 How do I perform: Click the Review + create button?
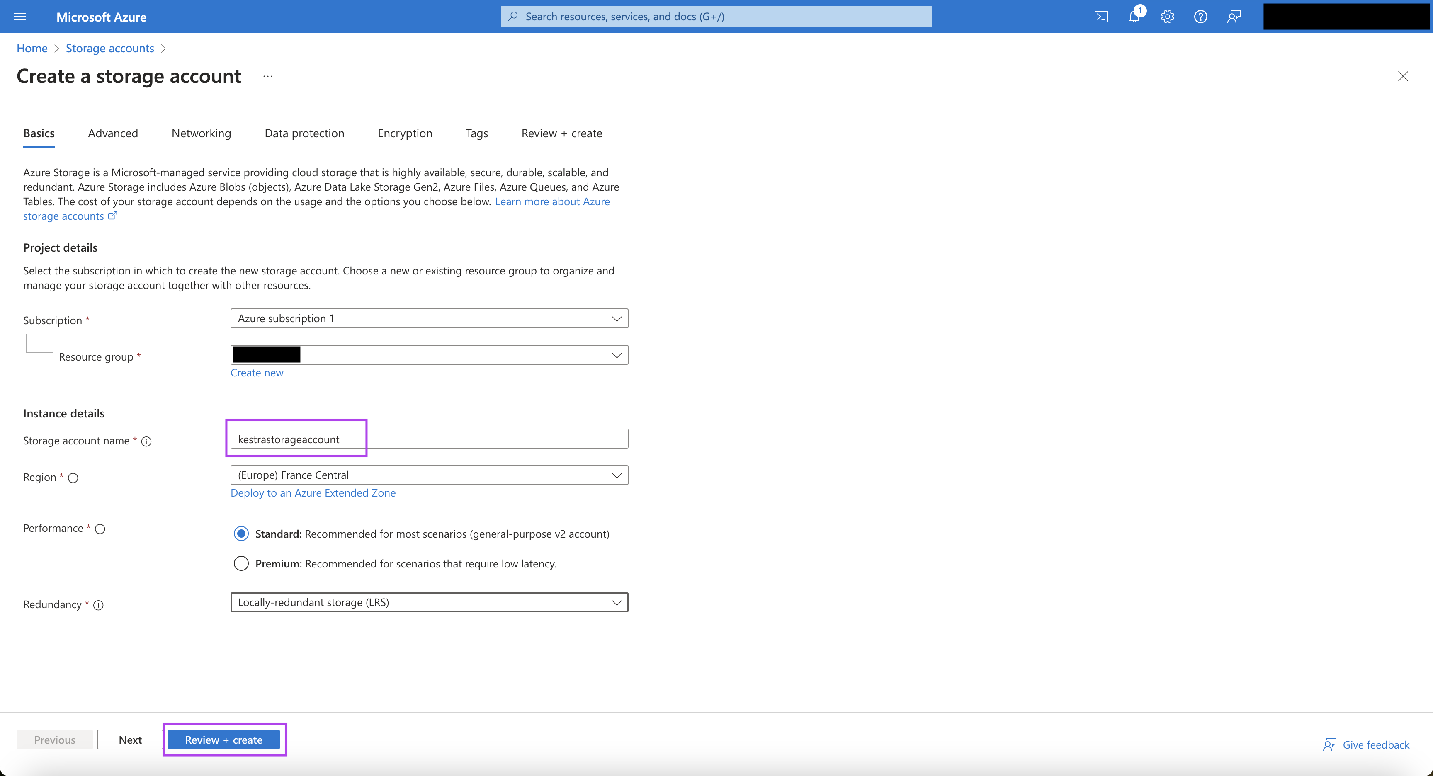pos(223,739)
